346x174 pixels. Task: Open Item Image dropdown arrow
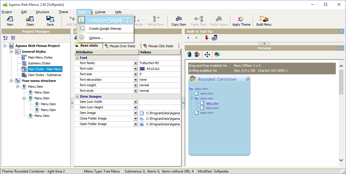click(135, 113)
